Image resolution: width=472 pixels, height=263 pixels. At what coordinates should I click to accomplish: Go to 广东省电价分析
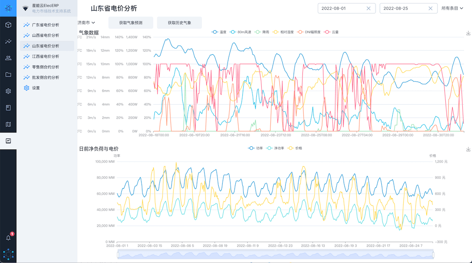click(47, 25)
